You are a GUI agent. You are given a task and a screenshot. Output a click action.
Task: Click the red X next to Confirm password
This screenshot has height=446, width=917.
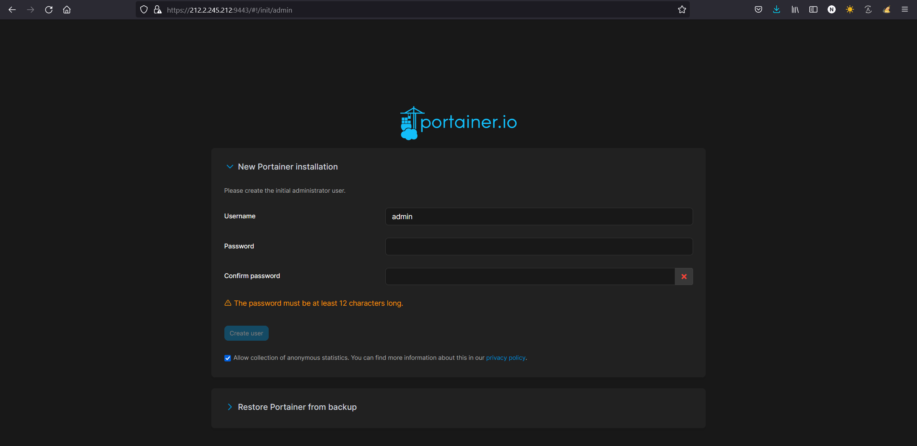point(684,276)
